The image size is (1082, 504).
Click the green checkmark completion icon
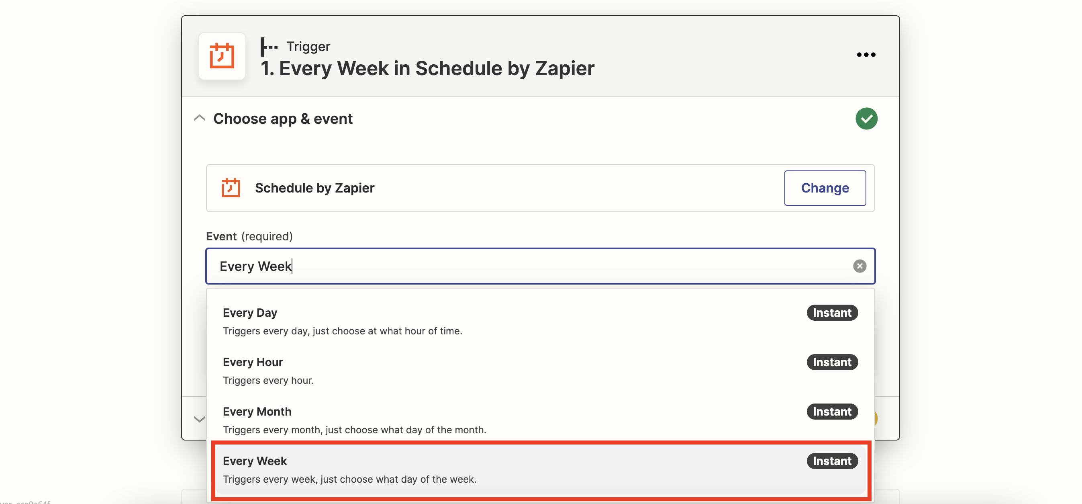point(866,118)
